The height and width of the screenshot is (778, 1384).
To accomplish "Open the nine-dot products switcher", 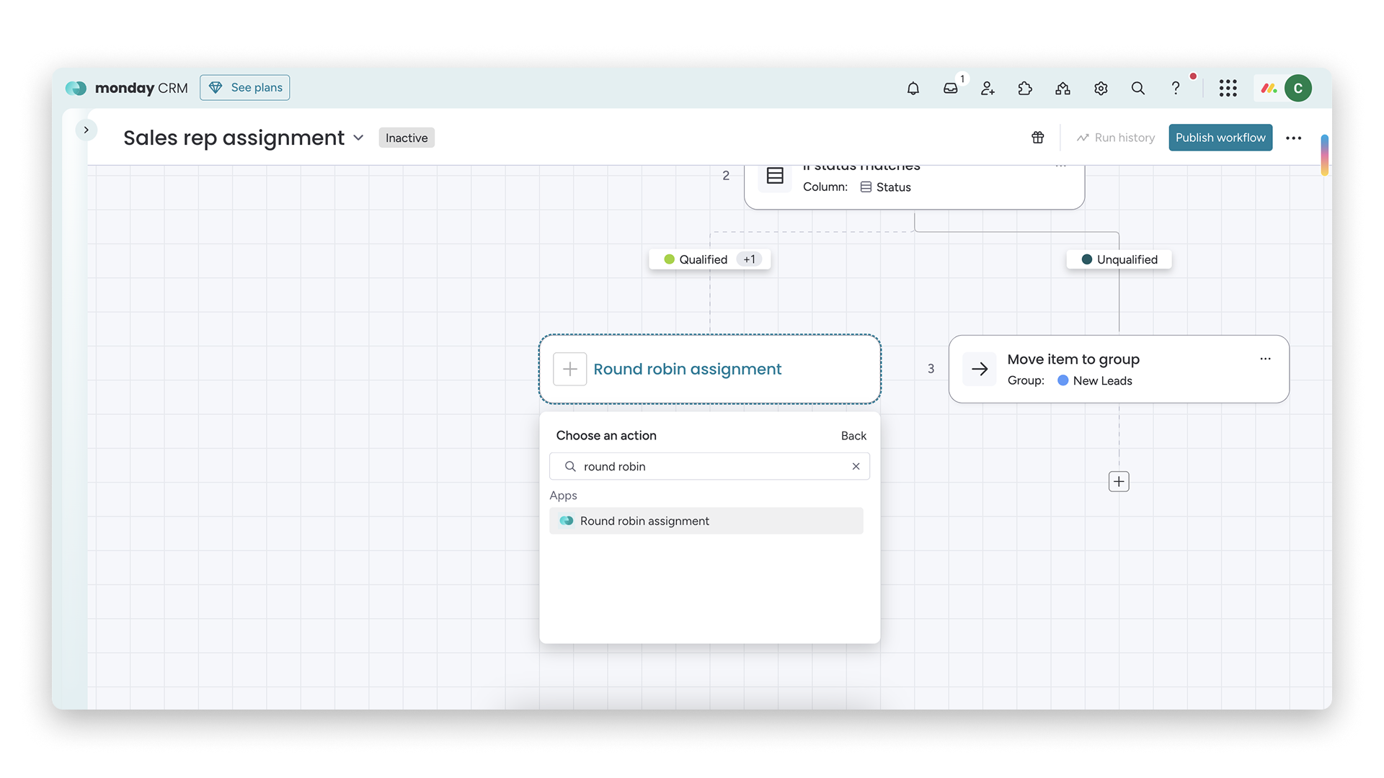I will tap(1228, 88).
